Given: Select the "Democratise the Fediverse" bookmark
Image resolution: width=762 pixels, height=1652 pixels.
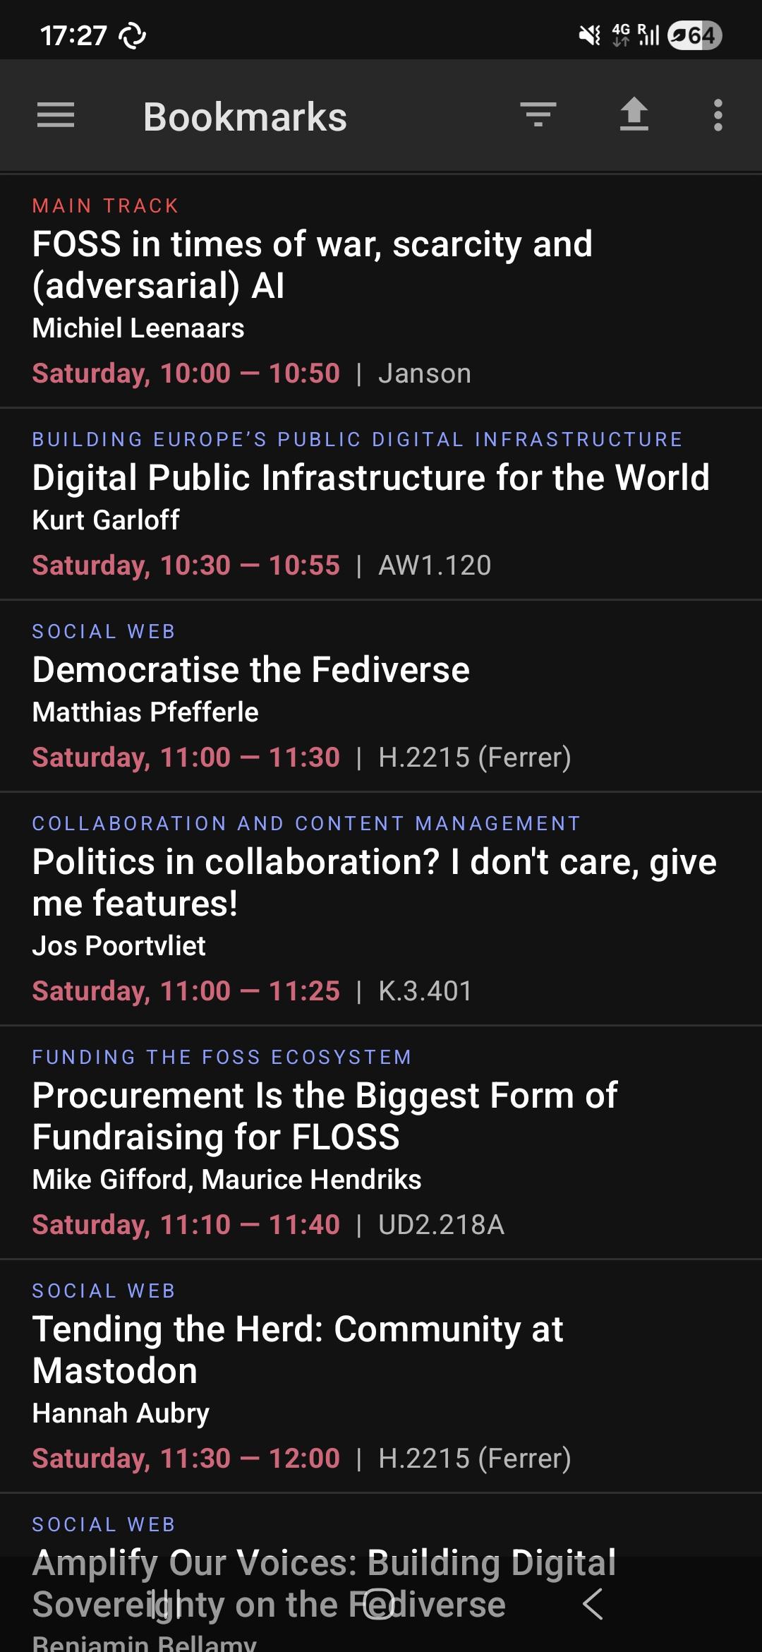Looking at the screenshot, I should [250, 670].
